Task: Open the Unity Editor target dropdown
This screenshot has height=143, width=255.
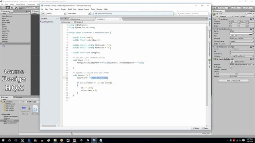Action: pyautogui.click(x=79, y=14)
